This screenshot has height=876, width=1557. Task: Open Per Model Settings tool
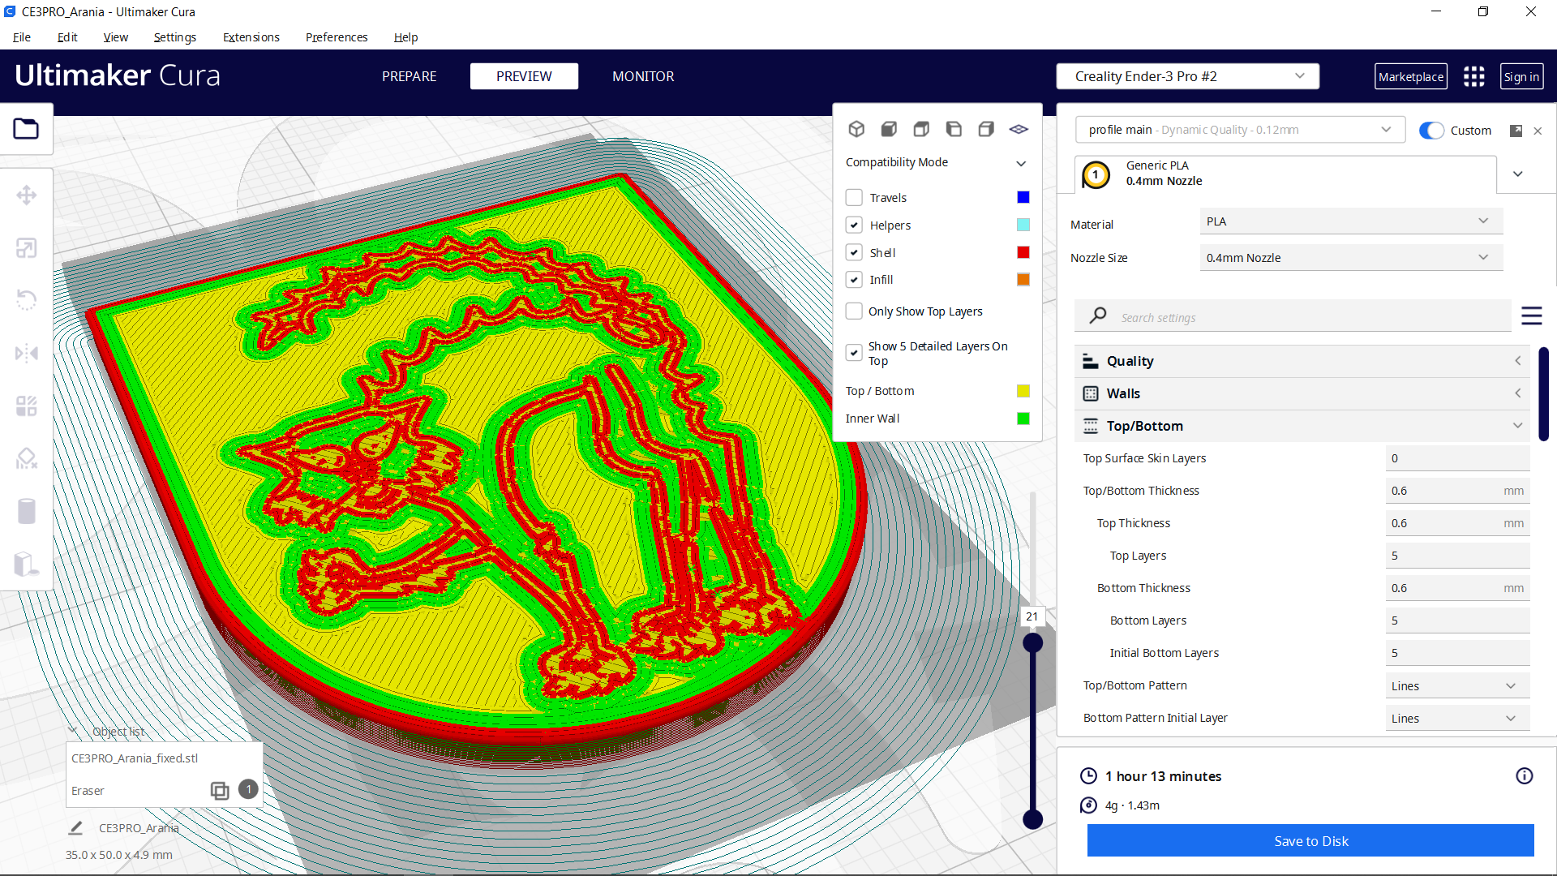tap(27, 406)
